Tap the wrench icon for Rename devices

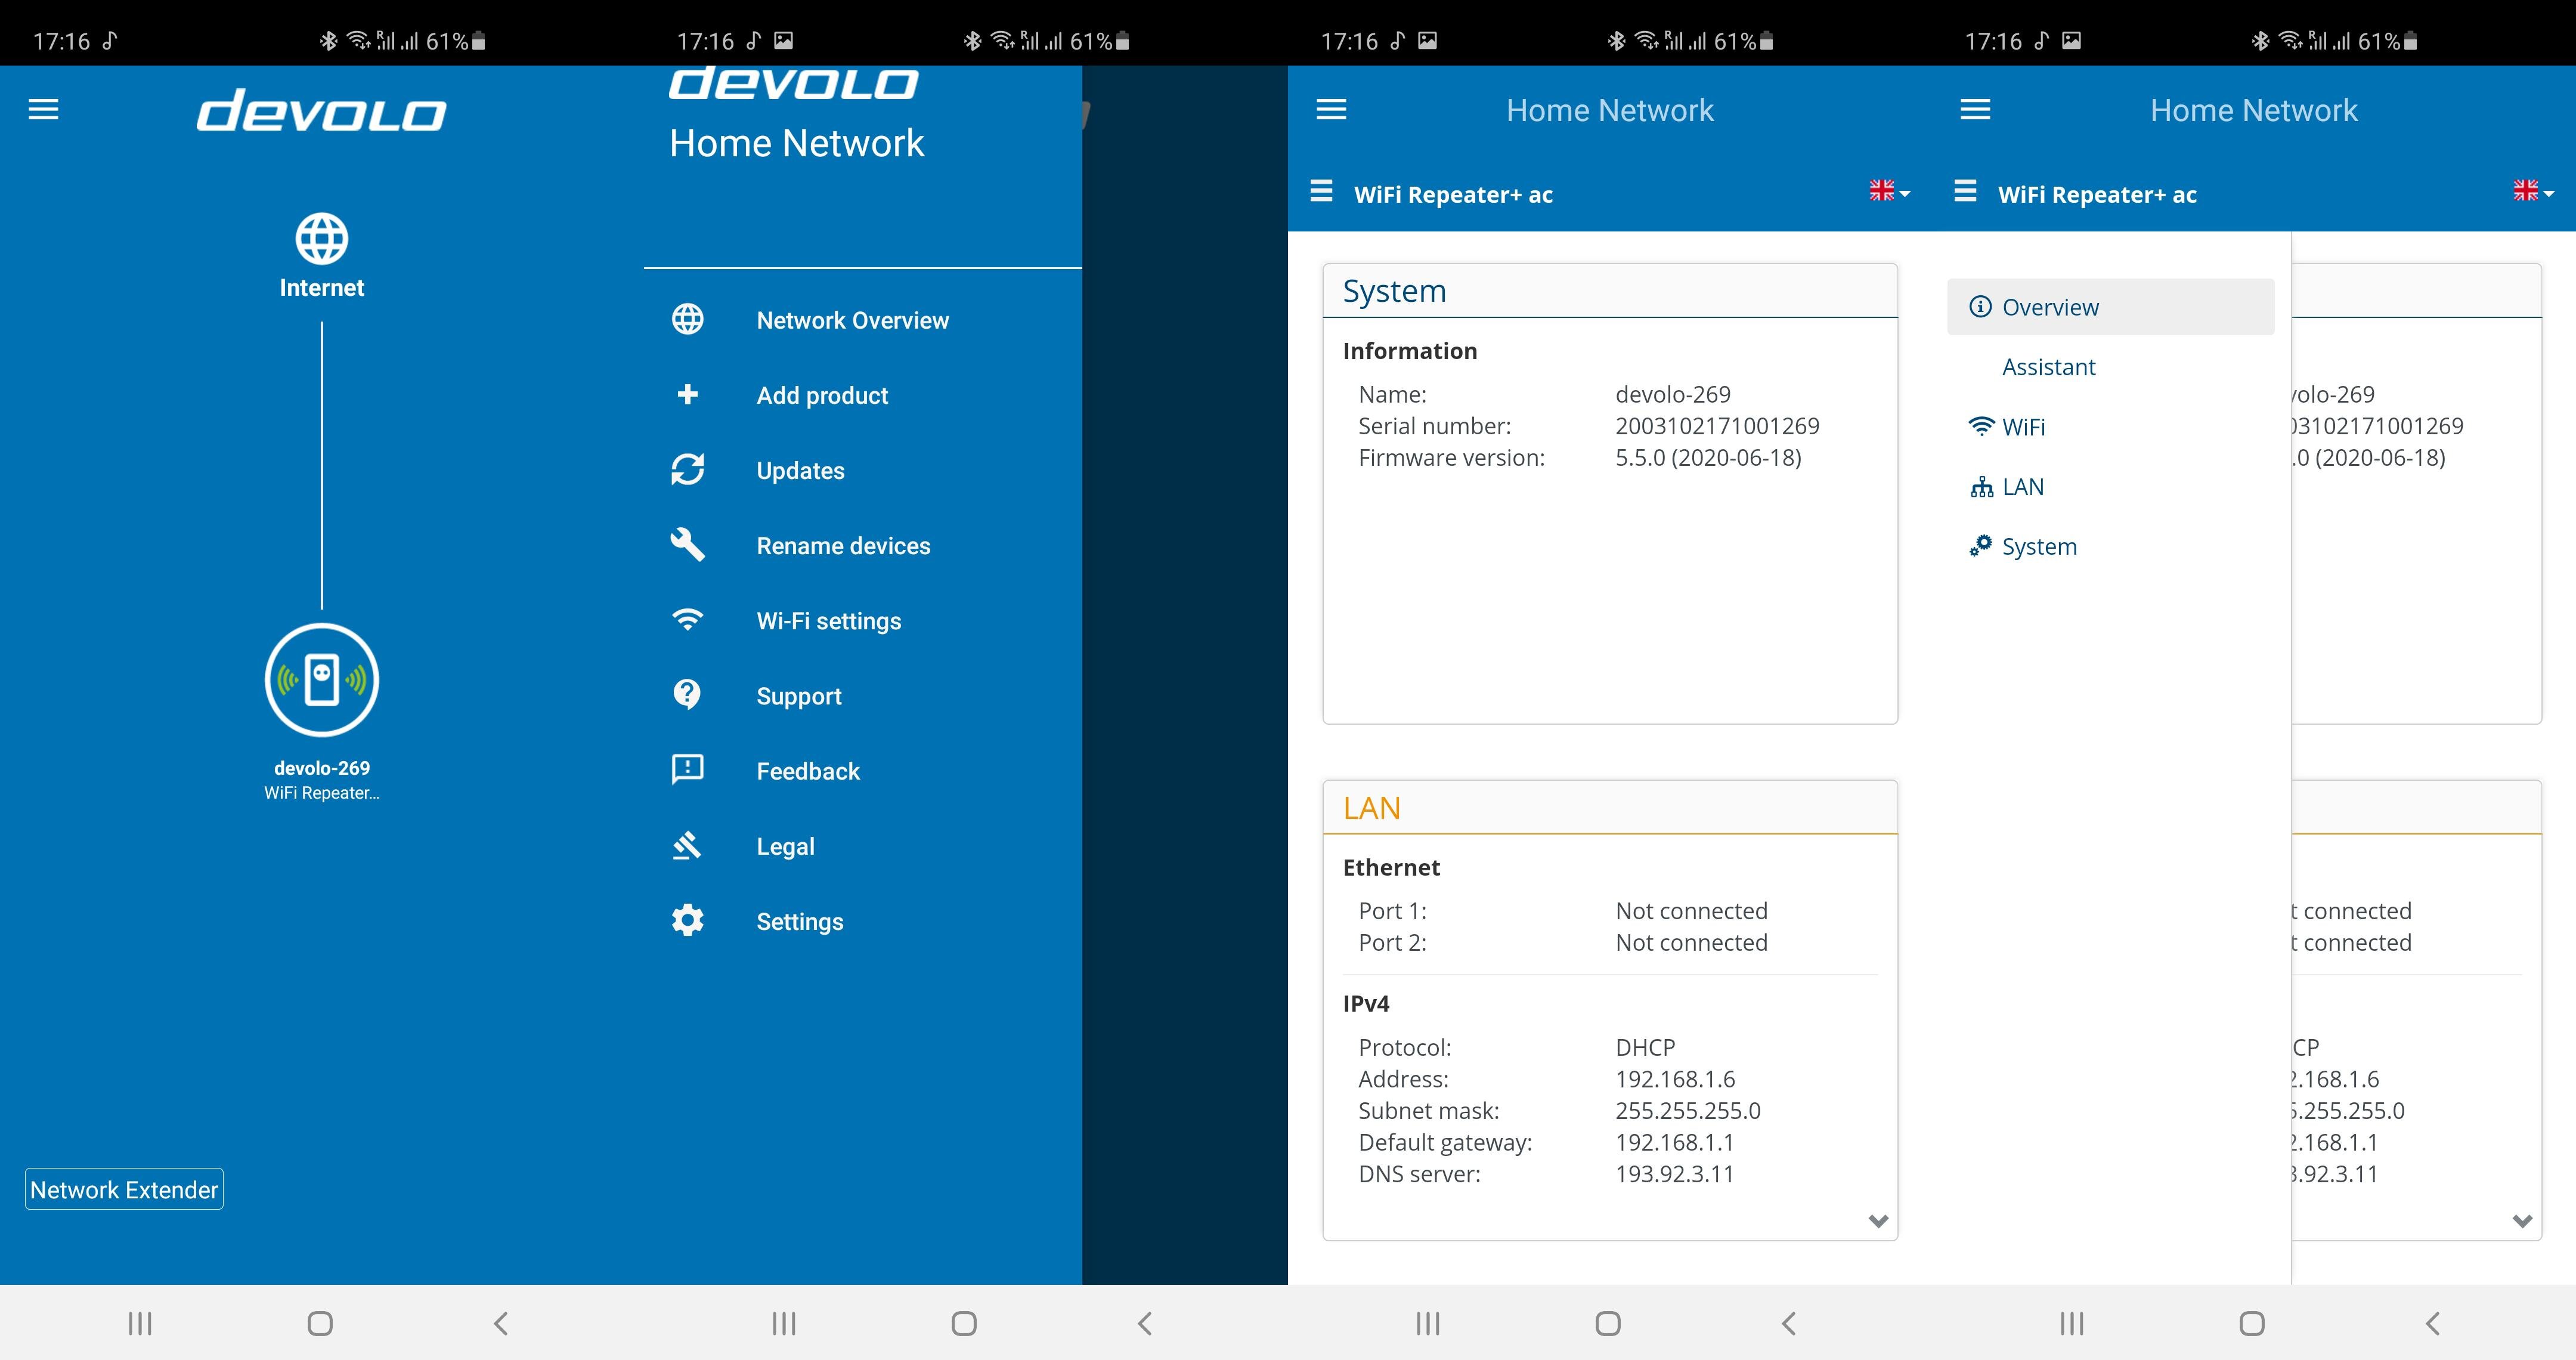pos(687,544)
